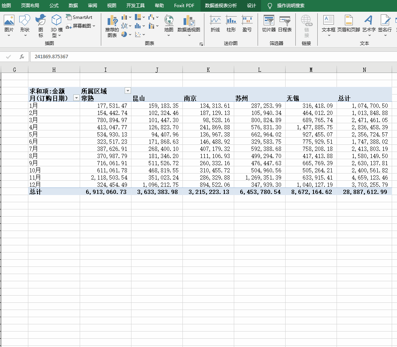Open the 月(订购日期) row filter dropdown

(x=76, y=98)
